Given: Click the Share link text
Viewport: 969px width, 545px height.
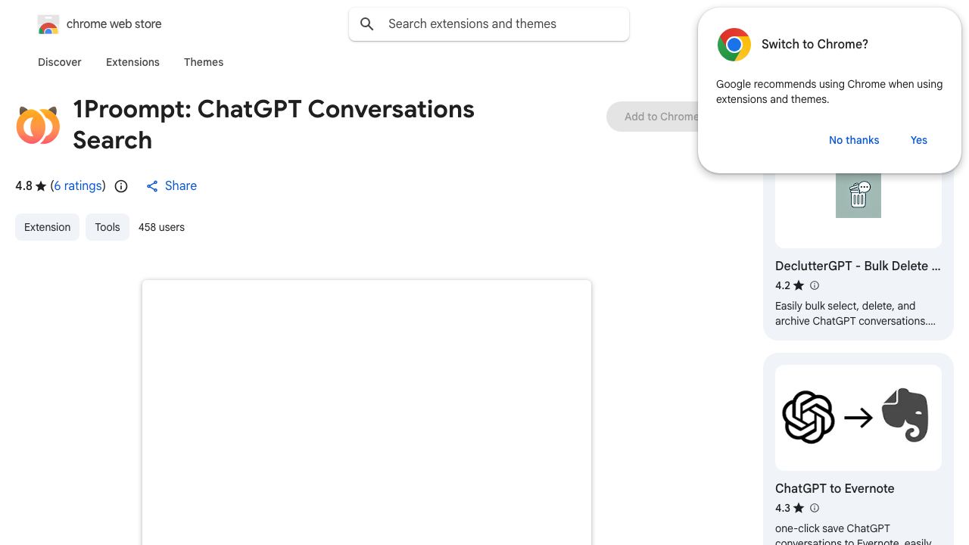Looking at the screenshot, I should pos(181,186).
